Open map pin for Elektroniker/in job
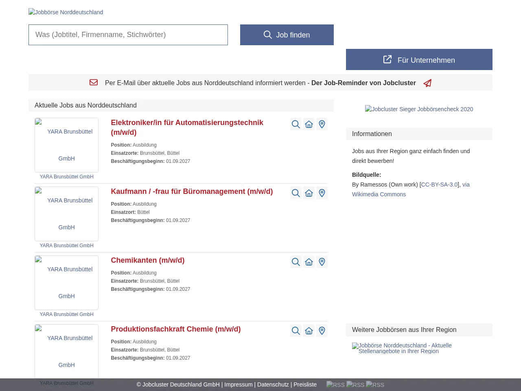 tap(322, 124)
